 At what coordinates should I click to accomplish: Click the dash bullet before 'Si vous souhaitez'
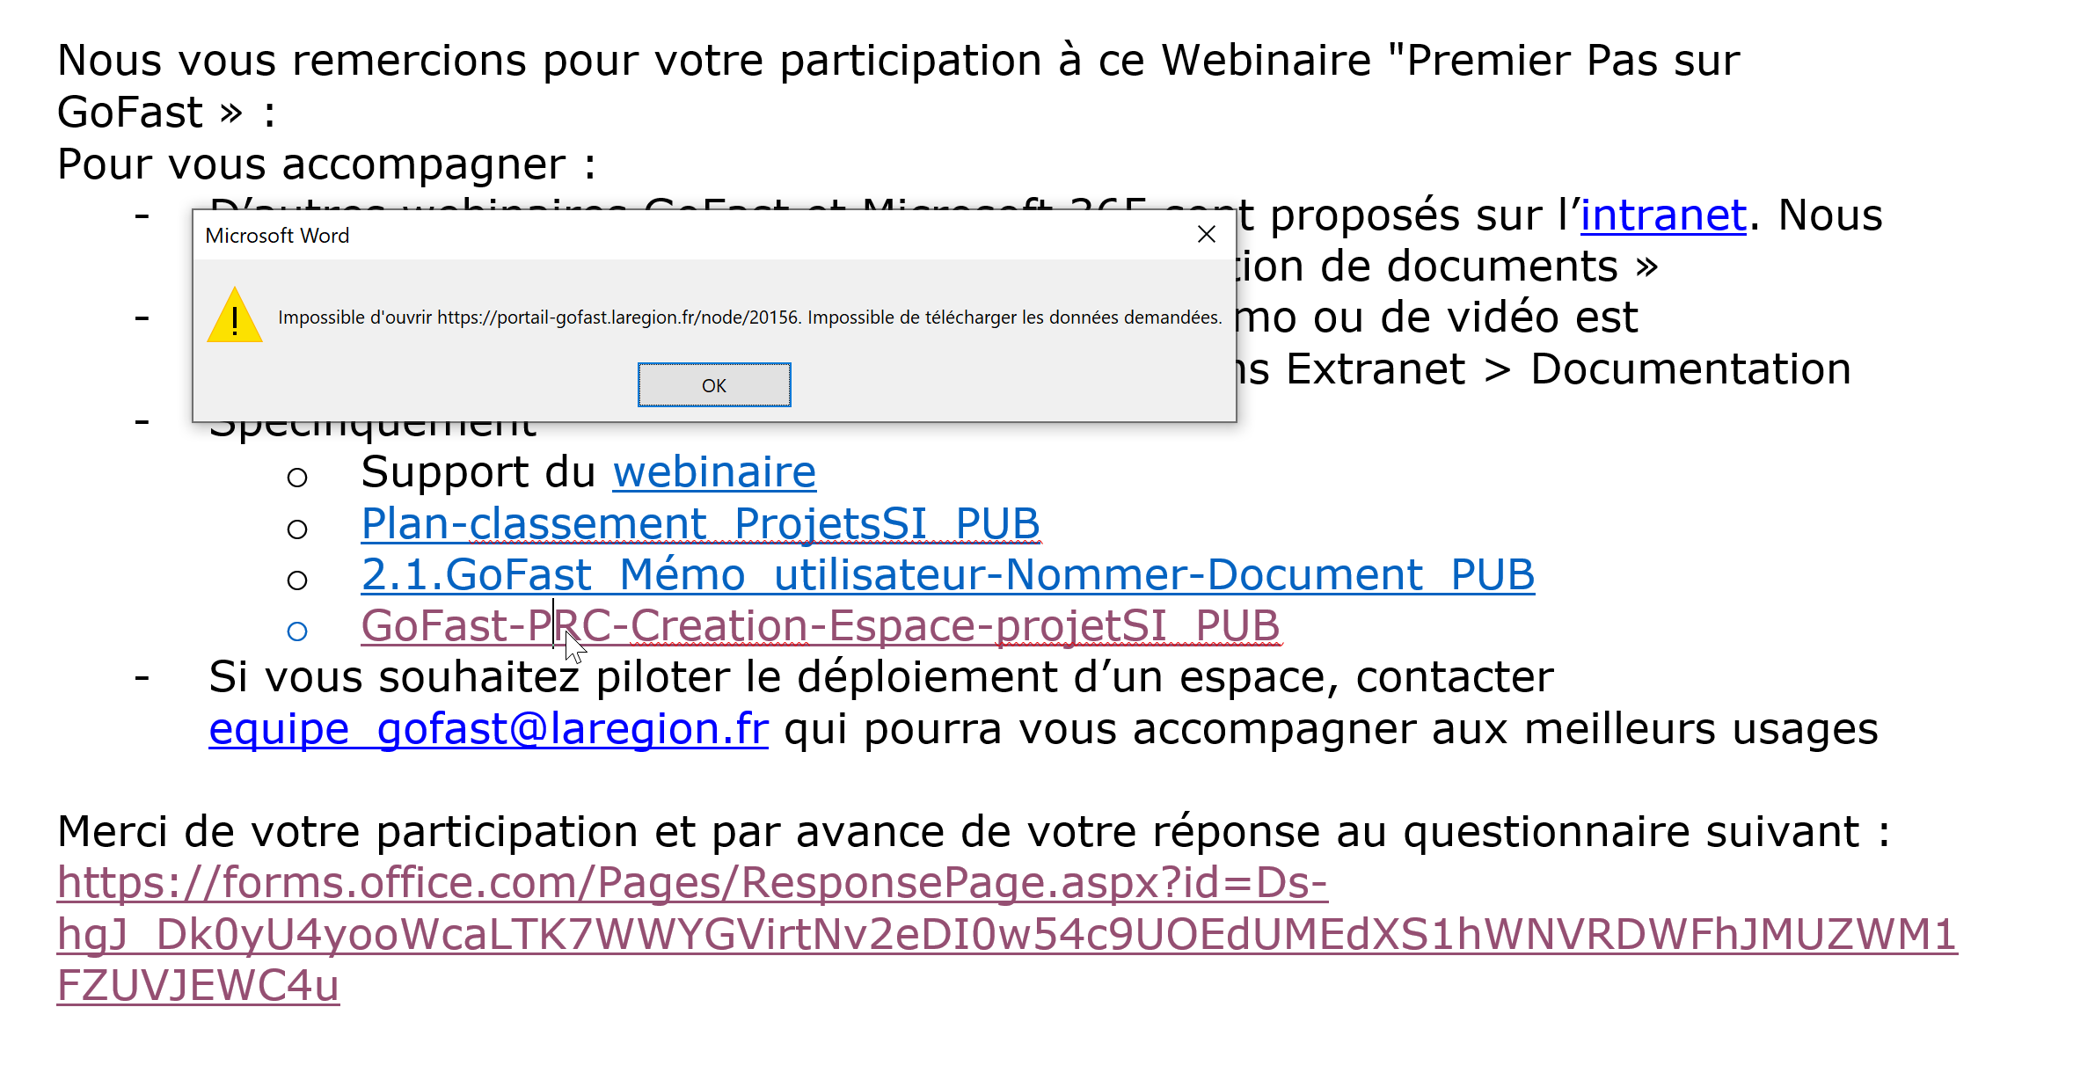point(142,678)
